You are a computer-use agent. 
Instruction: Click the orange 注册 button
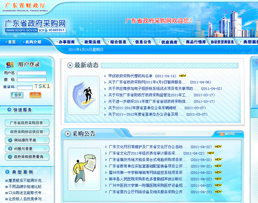pyautogui.click(x=35, y=95)
